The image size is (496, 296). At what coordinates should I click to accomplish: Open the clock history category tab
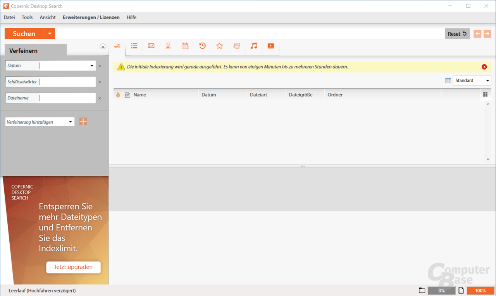(x=202, y=46)
